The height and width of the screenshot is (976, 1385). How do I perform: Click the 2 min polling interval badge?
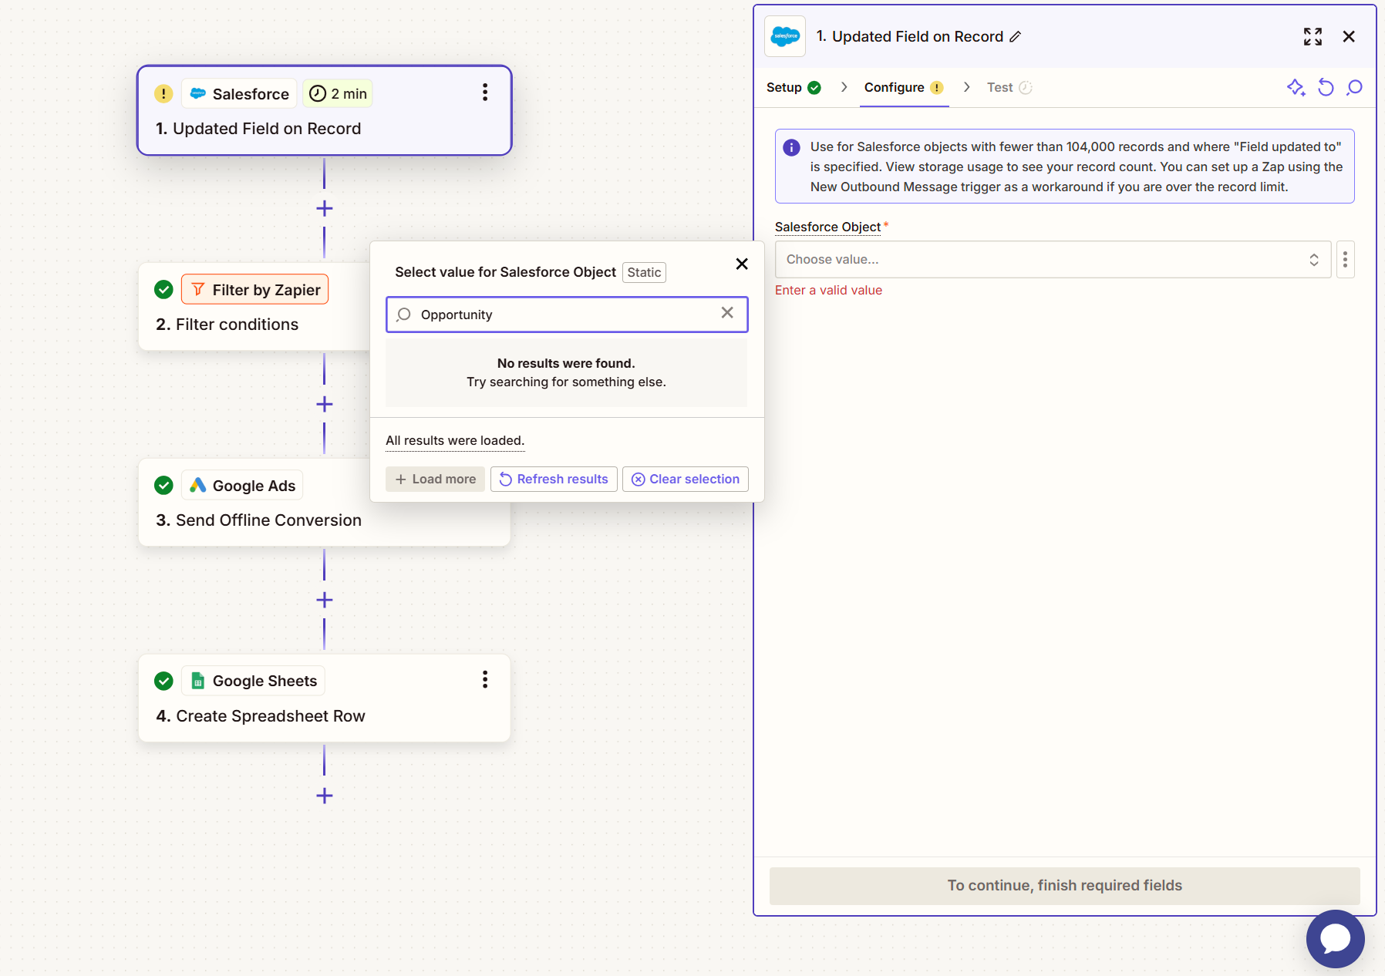pyautogui.click(x=338, y=94)
